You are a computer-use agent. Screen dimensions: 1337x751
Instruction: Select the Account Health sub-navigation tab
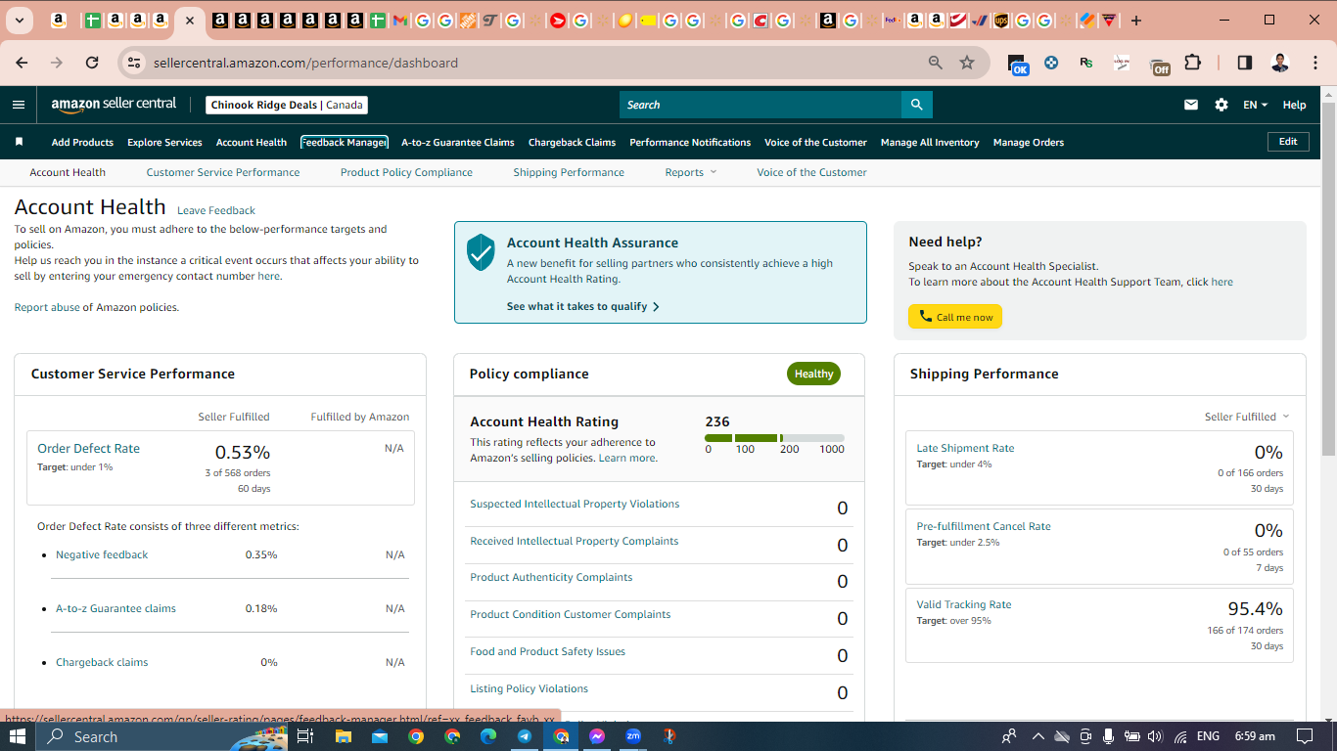click(x=68, y=172)
